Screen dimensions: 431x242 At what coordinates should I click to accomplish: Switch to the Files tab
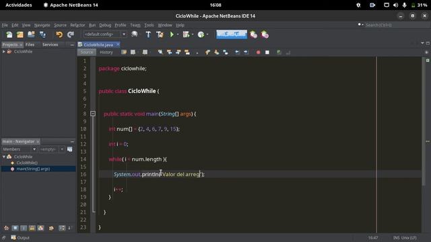30,44
